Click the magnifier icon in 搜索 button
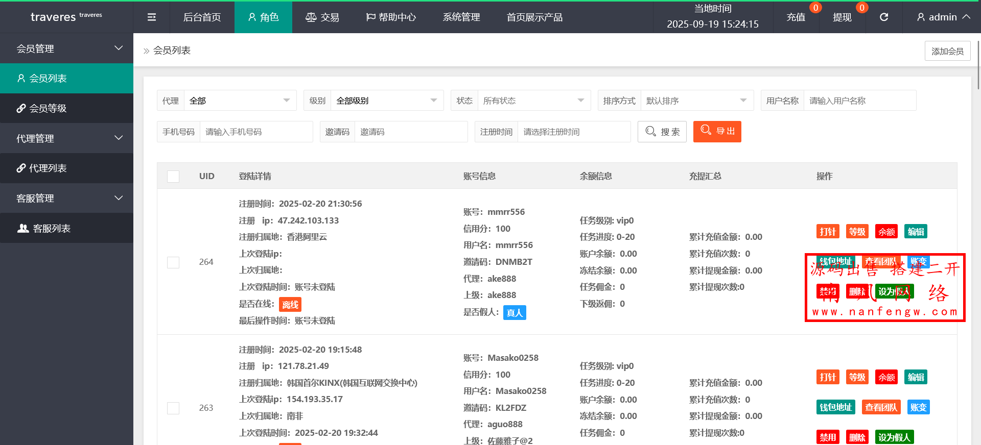Image resolution: width=981 pixels, height=445 pixels. (650, 132)
